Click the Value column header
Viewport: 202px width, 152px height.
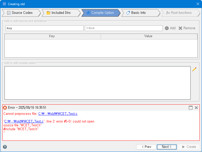149,36
